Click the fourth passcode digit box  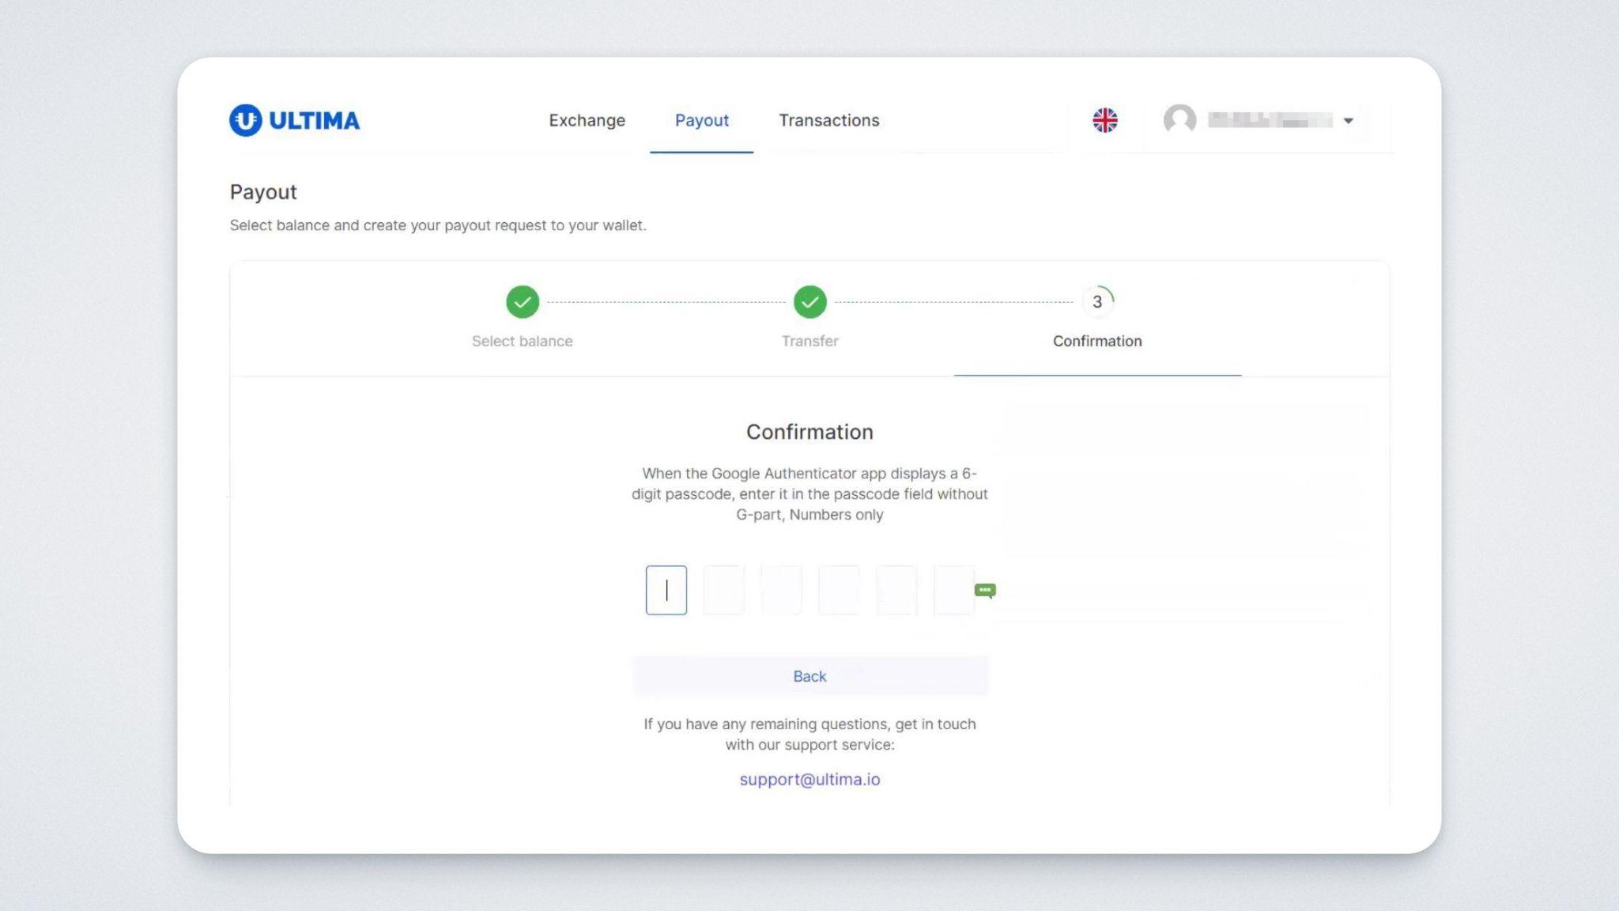(x=839, y=590)
